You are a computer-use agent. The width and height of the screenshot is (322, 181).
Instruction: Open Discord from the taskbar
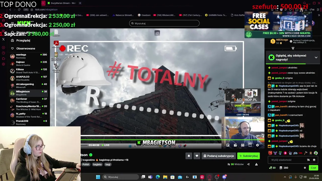click(x=224, y=177)
